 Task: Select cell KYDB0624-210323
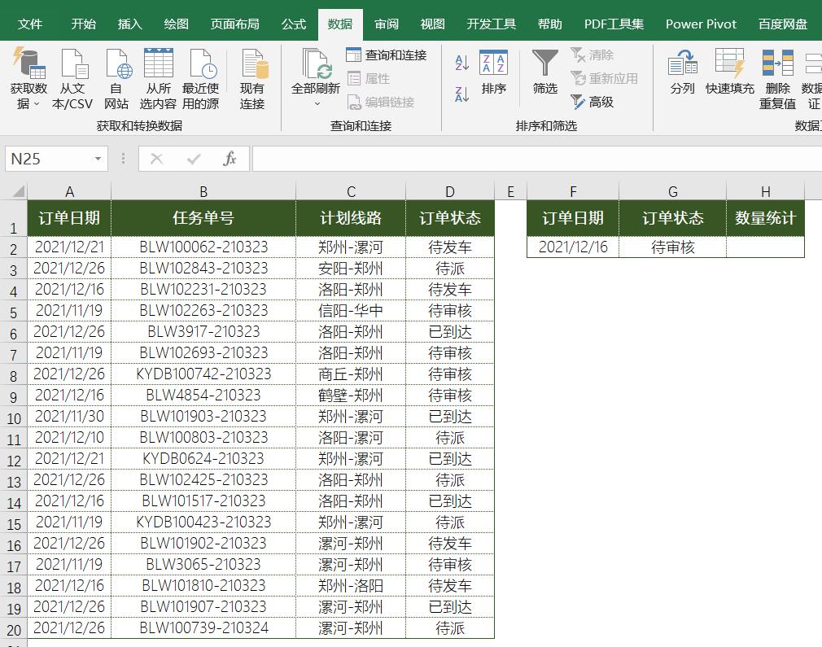[x=203, y=459]
